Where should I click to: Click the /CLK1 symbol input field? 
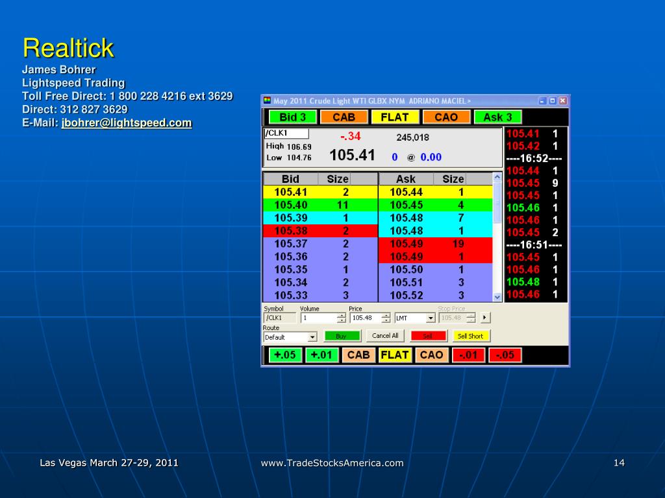[279, 316]
